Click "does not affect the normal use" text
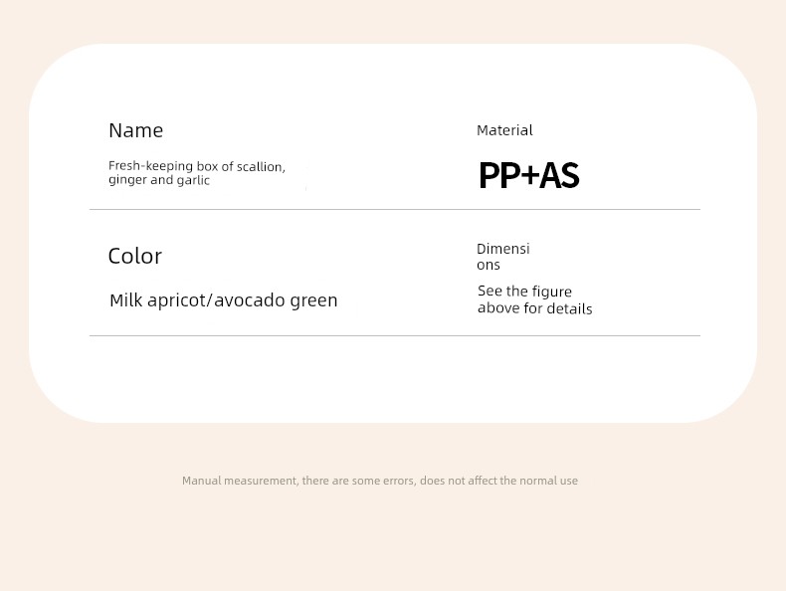 (x=498, y=481)
